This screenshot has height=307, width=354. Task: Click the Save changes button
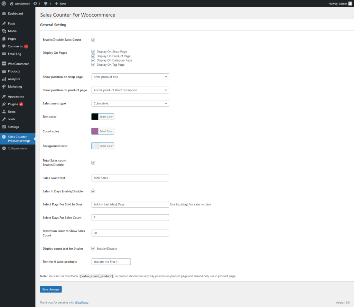[x=51, y=289]
